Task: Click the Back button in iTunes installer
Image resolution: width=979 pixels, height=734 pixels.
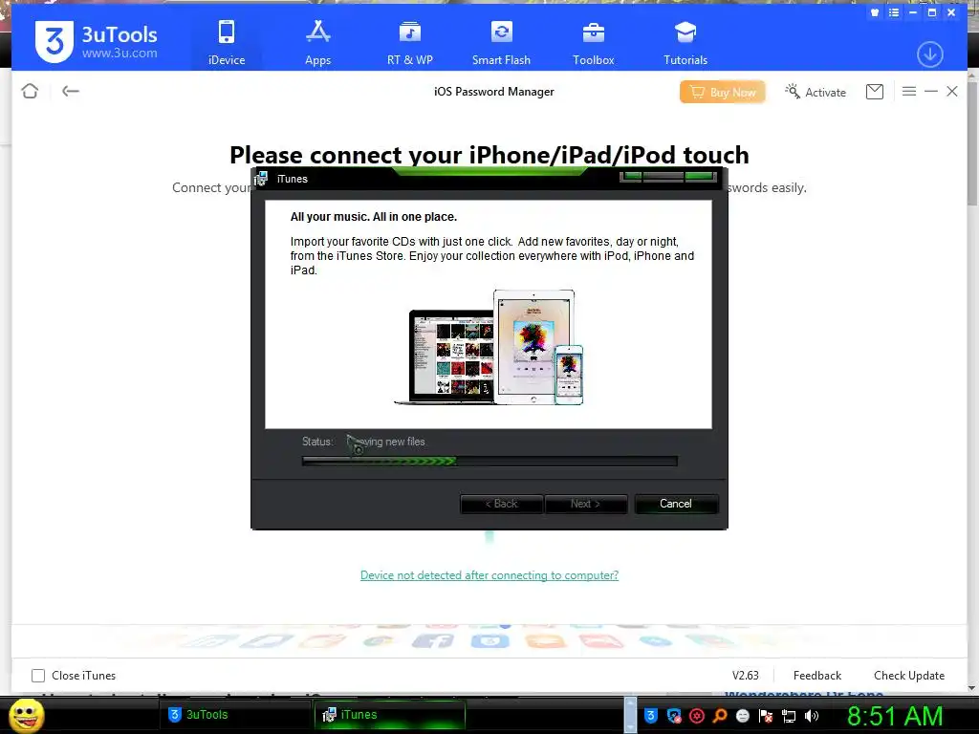Action: point(501,504)
